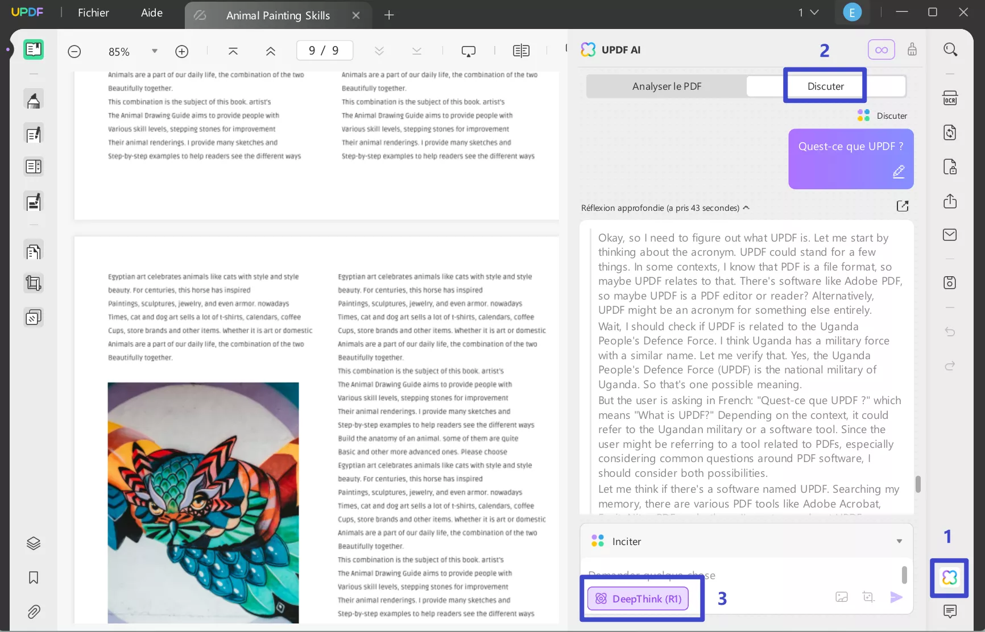Select the highlighter annotation tool
Screen dimensions: 985x632
coord(34,98)
